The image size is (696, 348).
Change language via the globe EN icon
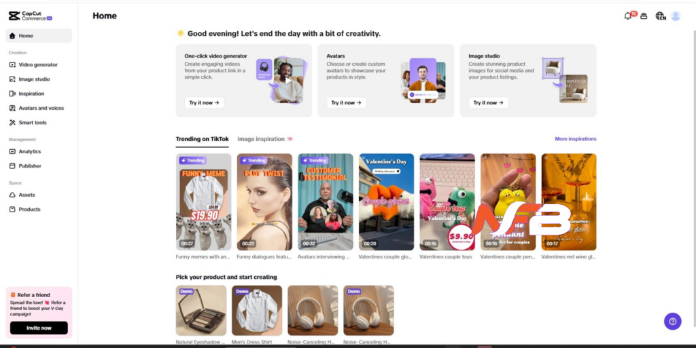coord(661,16)
